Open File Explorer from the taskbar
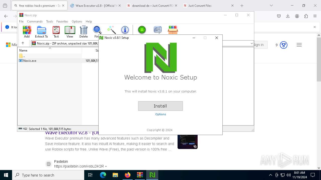Image resolution: width=321 pixels, height=180 pixels. coord(115,175)
